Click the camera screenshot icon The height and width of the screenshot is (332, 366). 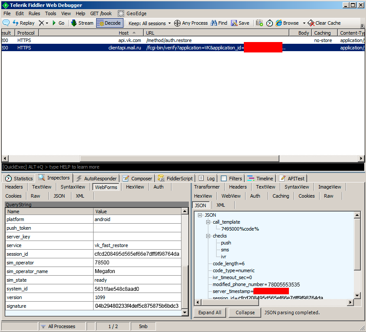click(x=259, y=23)
